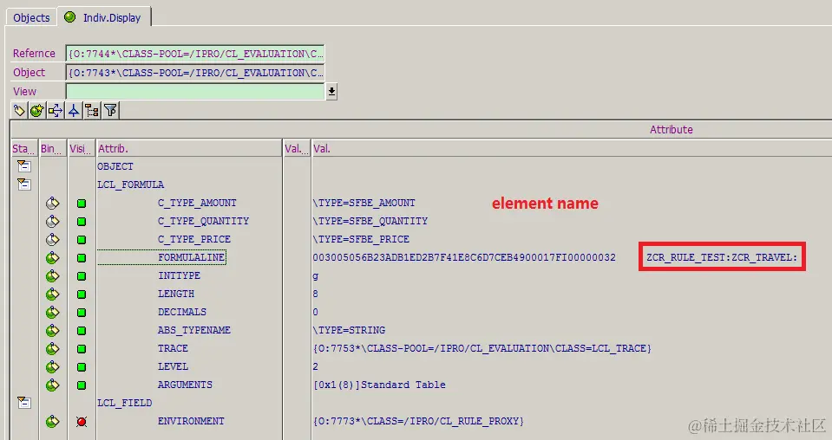Click the tag icon in the attribute toolbar
This screenshot has width=832, height=440.
[19, 111]
